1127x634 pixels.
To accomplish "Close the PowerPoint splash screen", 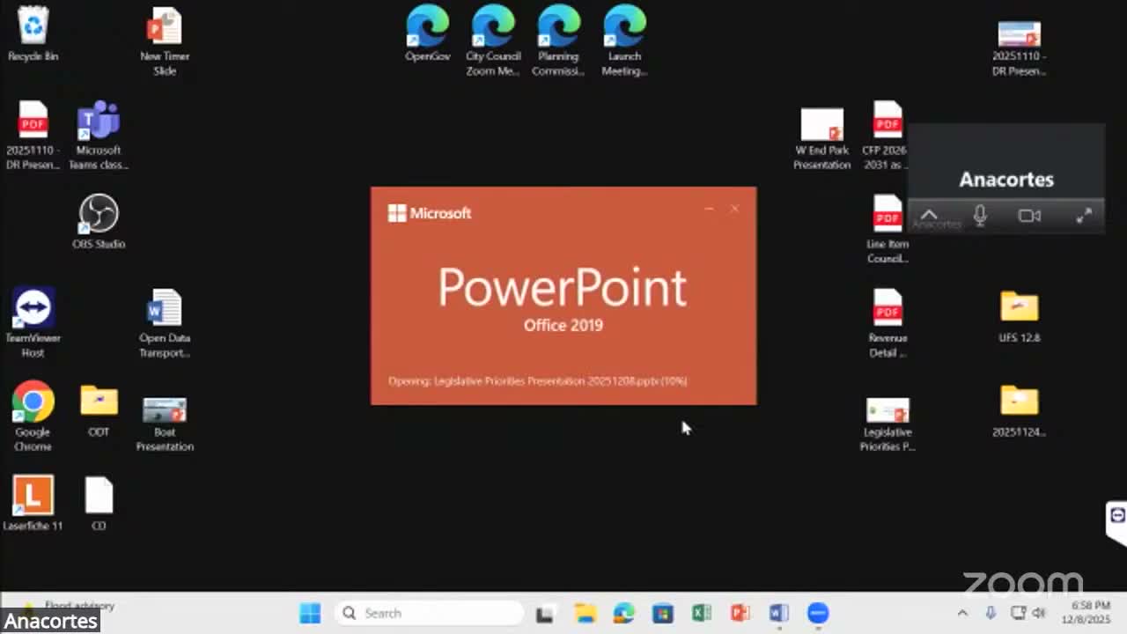I will click(734, 209).
